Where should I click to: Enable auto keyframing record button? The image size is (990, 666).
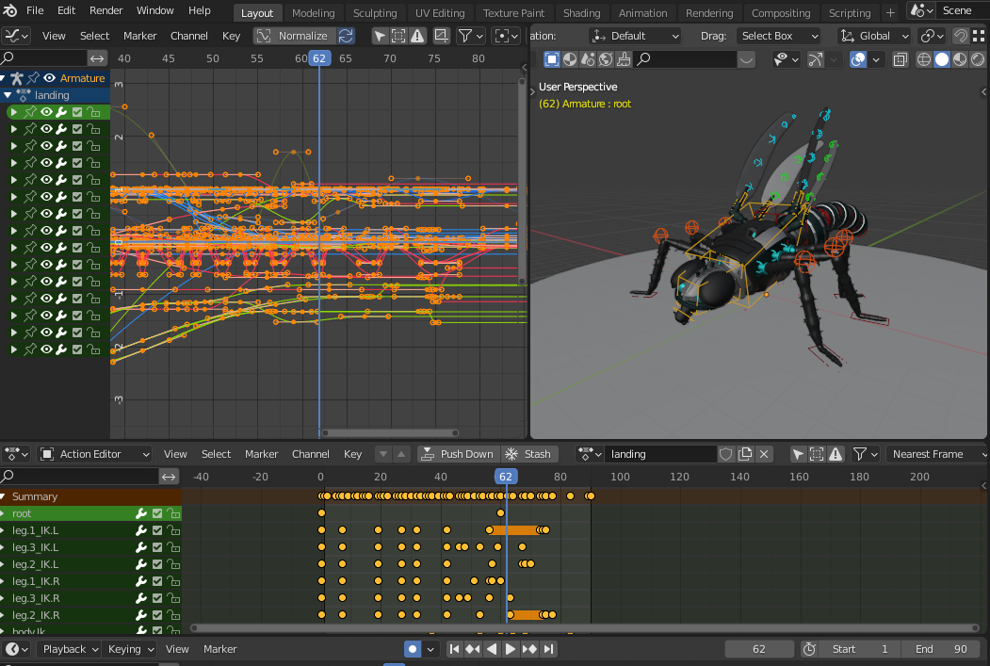click(x=412, y=649)
